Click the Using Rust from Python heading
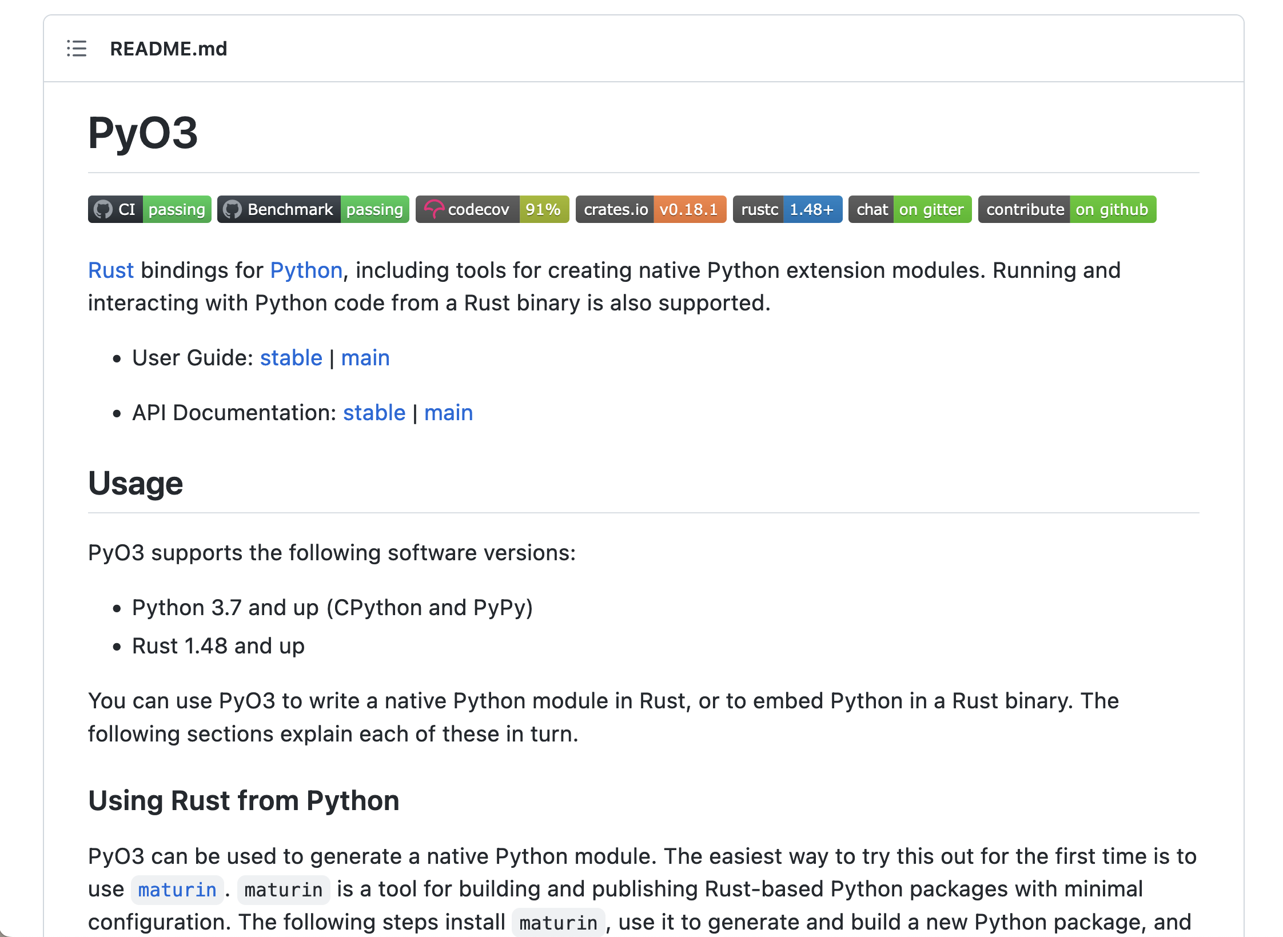The image size is (1283, 937). [244, 800]
